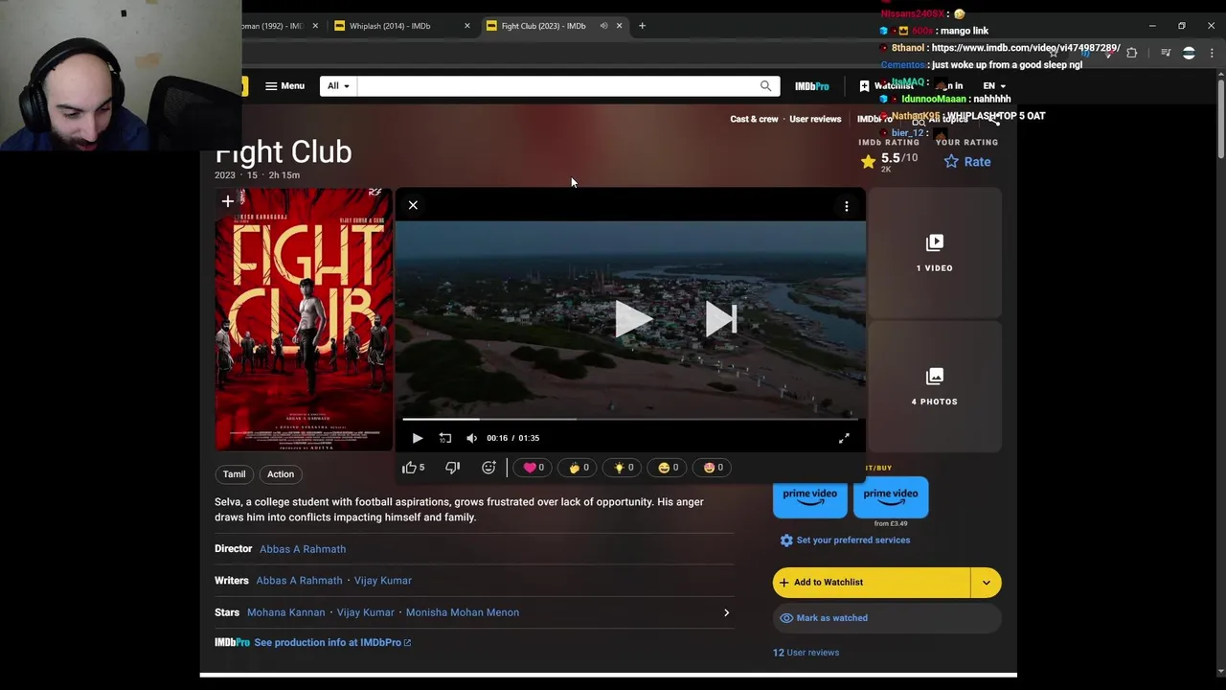The height and width of the screenshot is (690, 1226).
Task: Open the 4 Photos tile
Action: click(934, 387)
